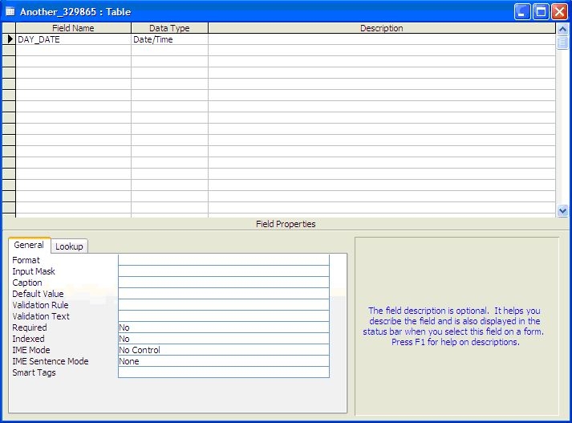Open the Date/Time data type cell
This screenshot has width=572, height=423.
pyautogui.click(x=168, y=39)
